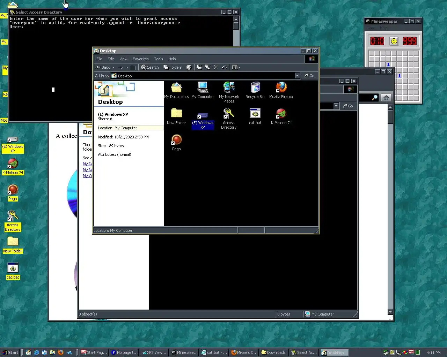Expand address dropdown in background Explorer window

(336, 106)
